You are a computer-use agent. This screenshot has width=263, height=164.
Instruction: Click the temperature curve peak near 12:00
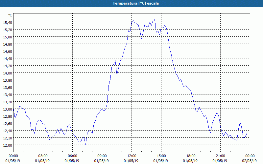tap(133, 21)
